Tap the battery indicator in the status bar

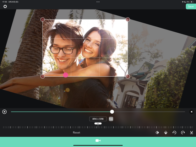click(192, 2)
